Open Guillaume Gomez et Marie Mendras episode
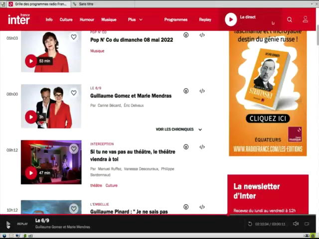 (131, 96)
